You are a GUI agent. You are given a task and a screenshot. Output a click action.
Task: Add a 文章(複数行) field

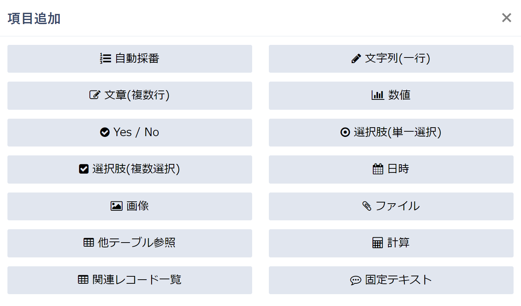(x=130, y=95)
